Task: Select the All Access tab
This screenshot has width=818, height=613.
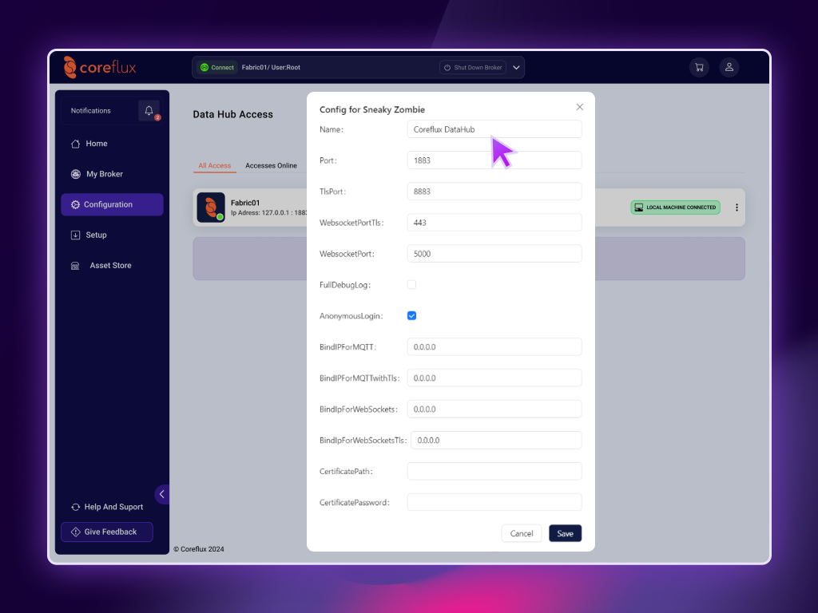Action: point(214,166)
